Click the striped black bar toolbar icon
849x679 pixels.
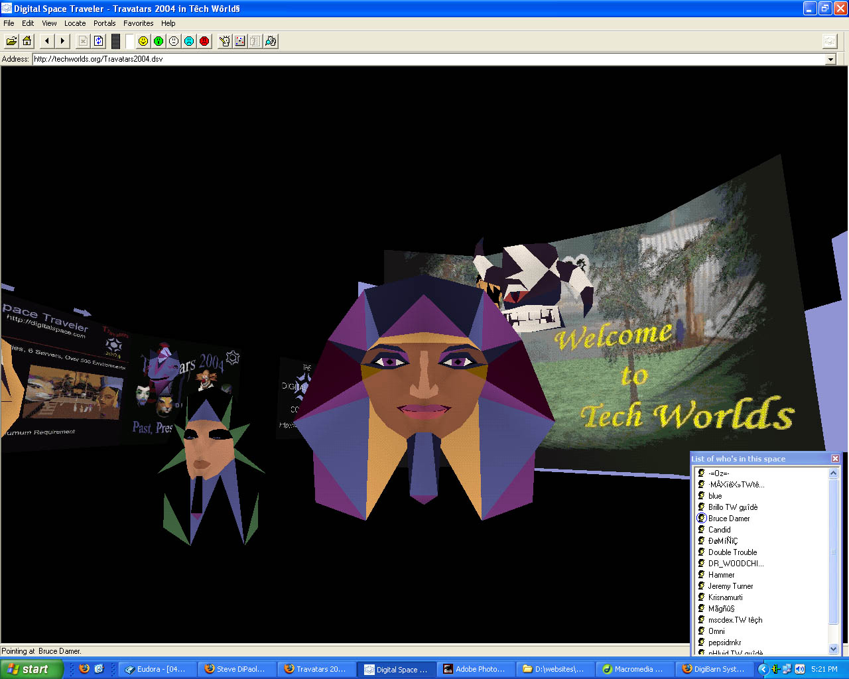115,41
